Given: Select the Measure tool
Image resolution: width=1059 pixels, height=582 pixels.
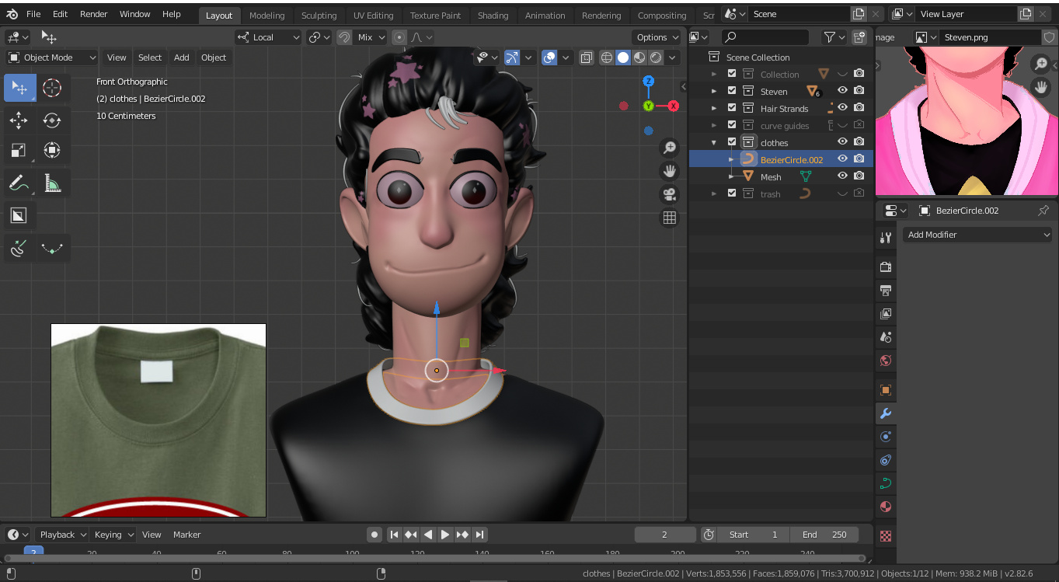Looking at the screenshot, I should (x=52, y=183).
